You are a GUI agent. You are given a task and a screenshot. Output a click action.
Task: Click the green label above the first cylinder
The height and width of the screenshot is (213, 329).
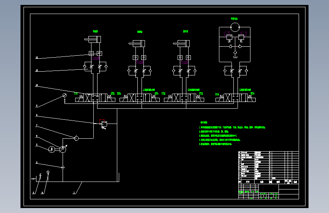pyautogui.click(x=96, y=31)
